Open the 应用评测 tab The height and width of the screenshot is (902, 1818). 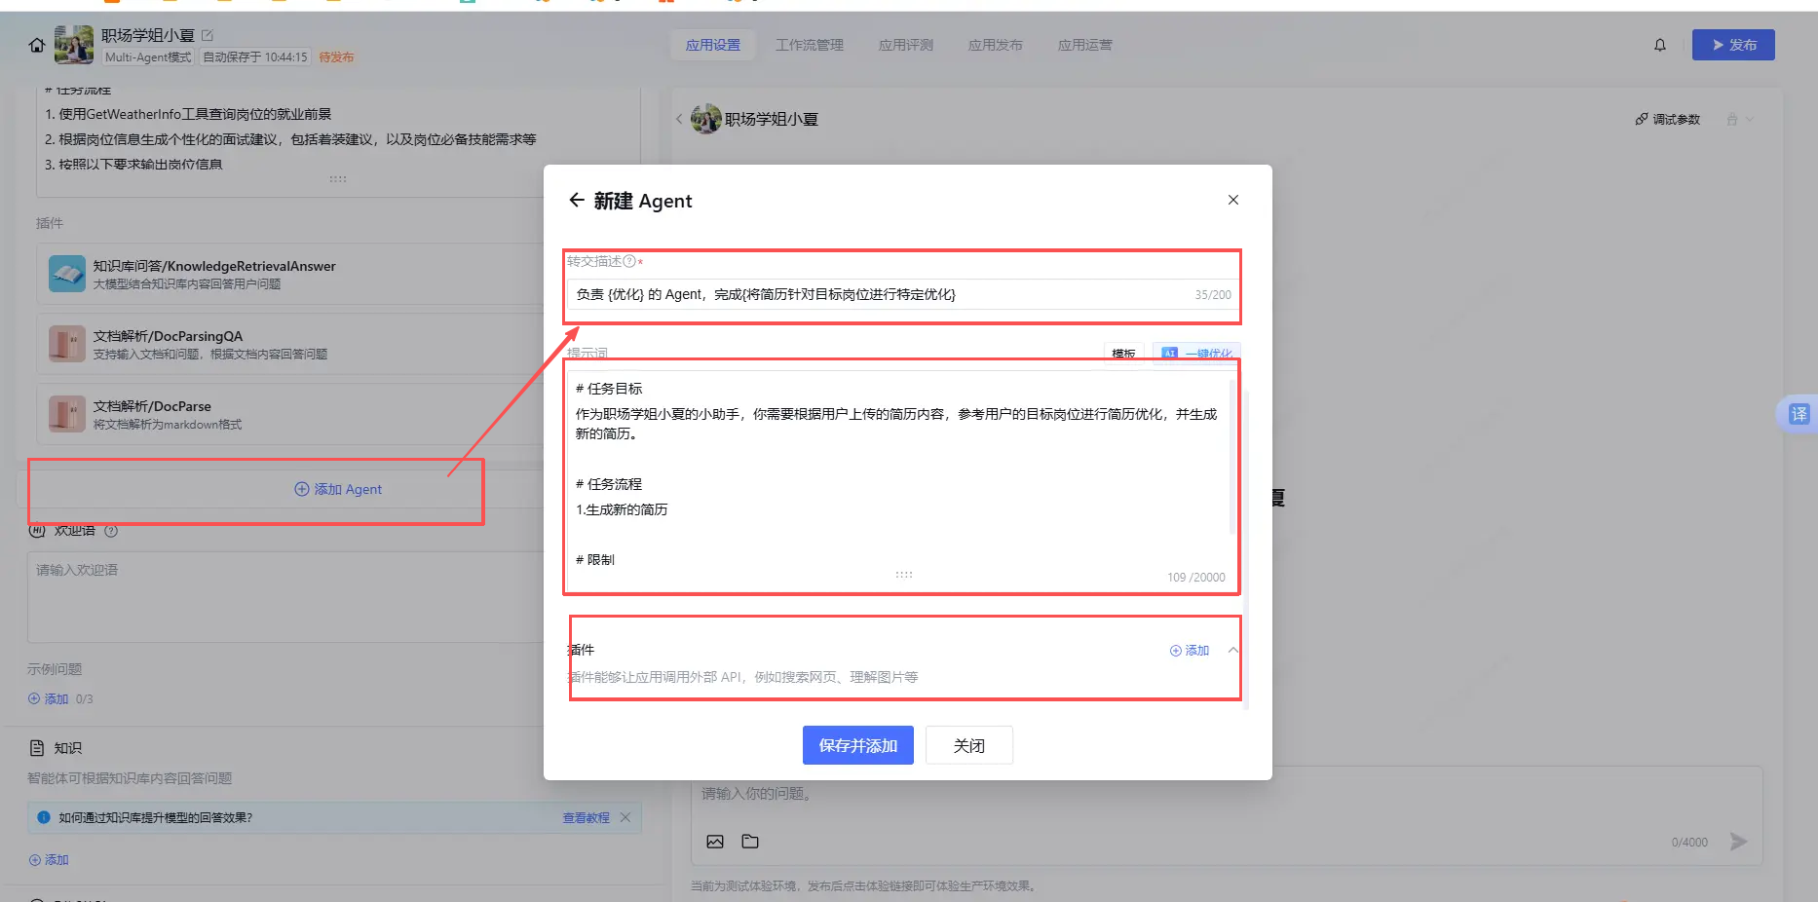pos(905,45)
